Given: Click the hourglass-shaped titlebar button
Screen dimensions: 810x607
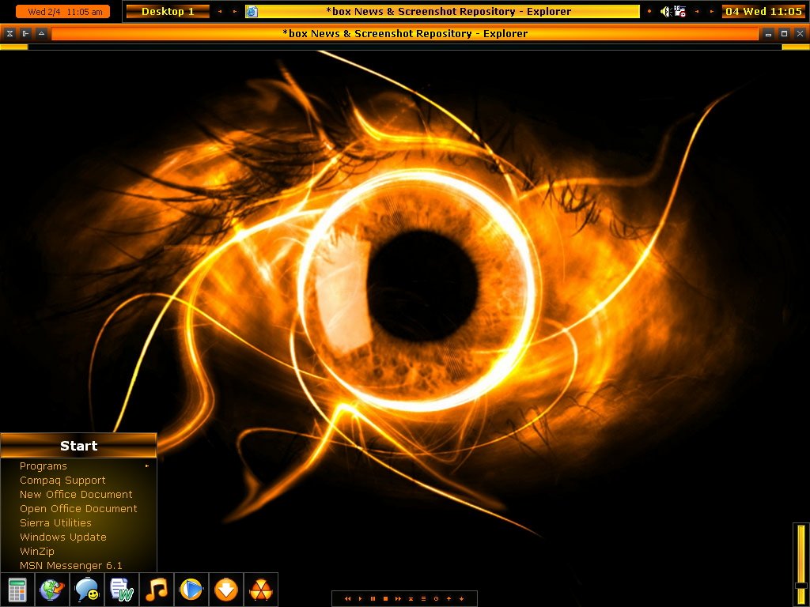Looking at the screenshot, I should 9,33.
